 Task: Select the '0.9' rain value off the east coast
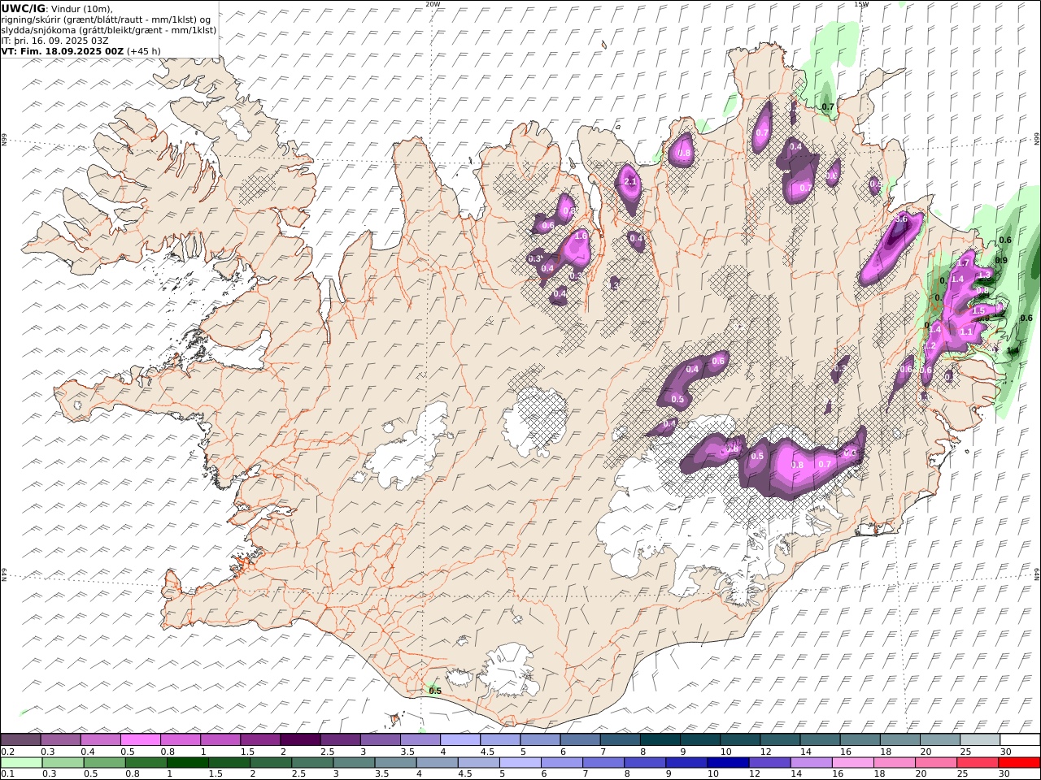coord(1002,261)
